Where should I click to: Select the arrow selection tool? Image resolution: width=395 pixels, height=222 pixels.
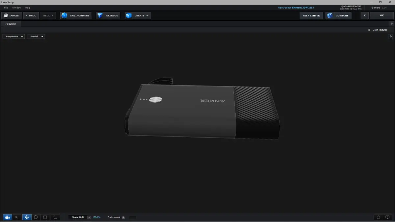tap(17, 217)
